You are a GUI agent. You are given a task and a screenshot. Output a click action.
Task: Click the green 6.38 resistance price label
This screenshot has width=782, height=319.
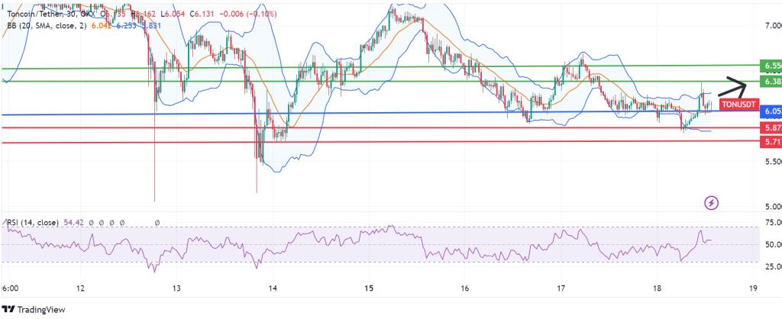(x=771, y=82)
